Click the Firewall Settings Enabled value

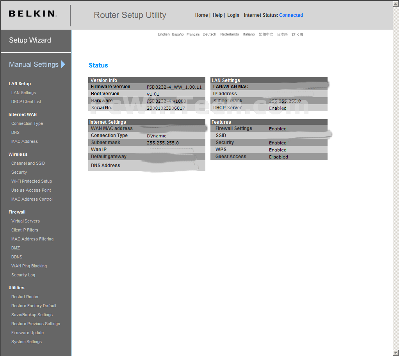coord(278,129)
